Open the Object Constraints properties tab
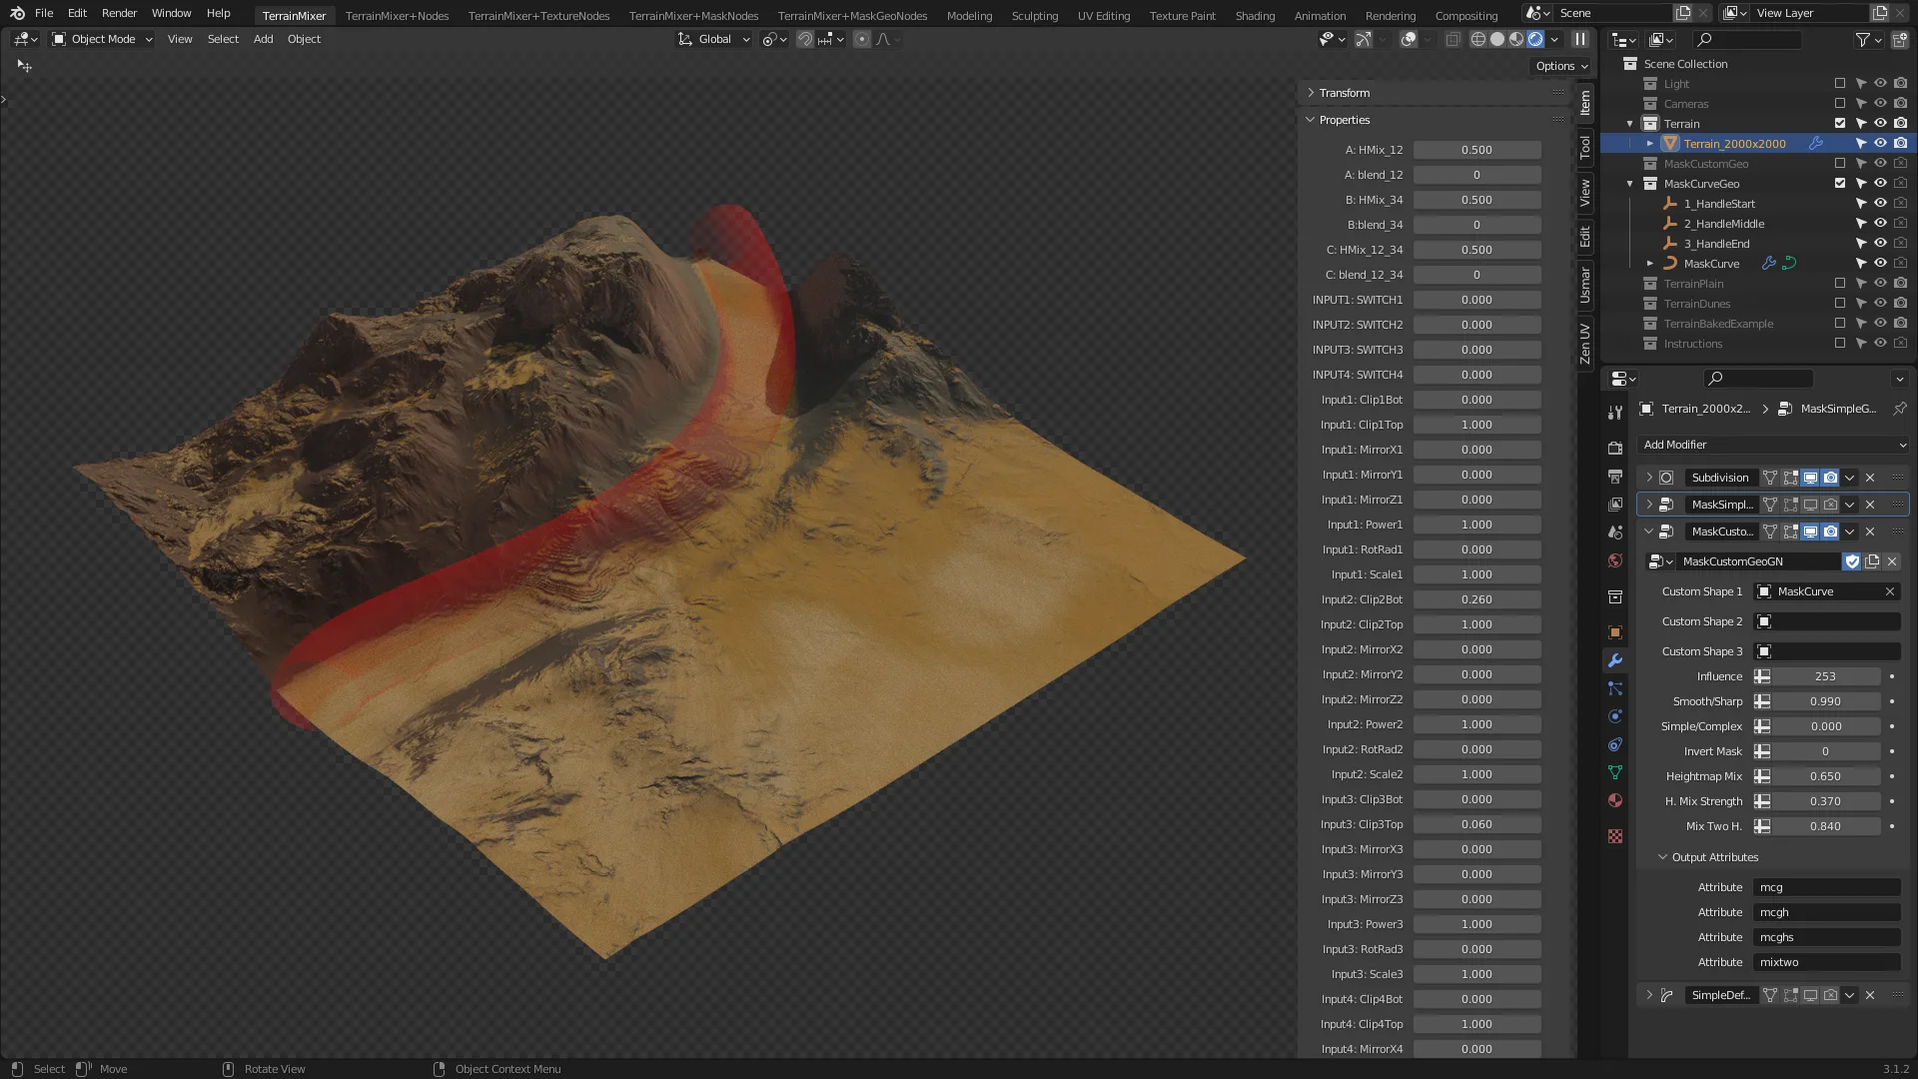 [1615, 744]
